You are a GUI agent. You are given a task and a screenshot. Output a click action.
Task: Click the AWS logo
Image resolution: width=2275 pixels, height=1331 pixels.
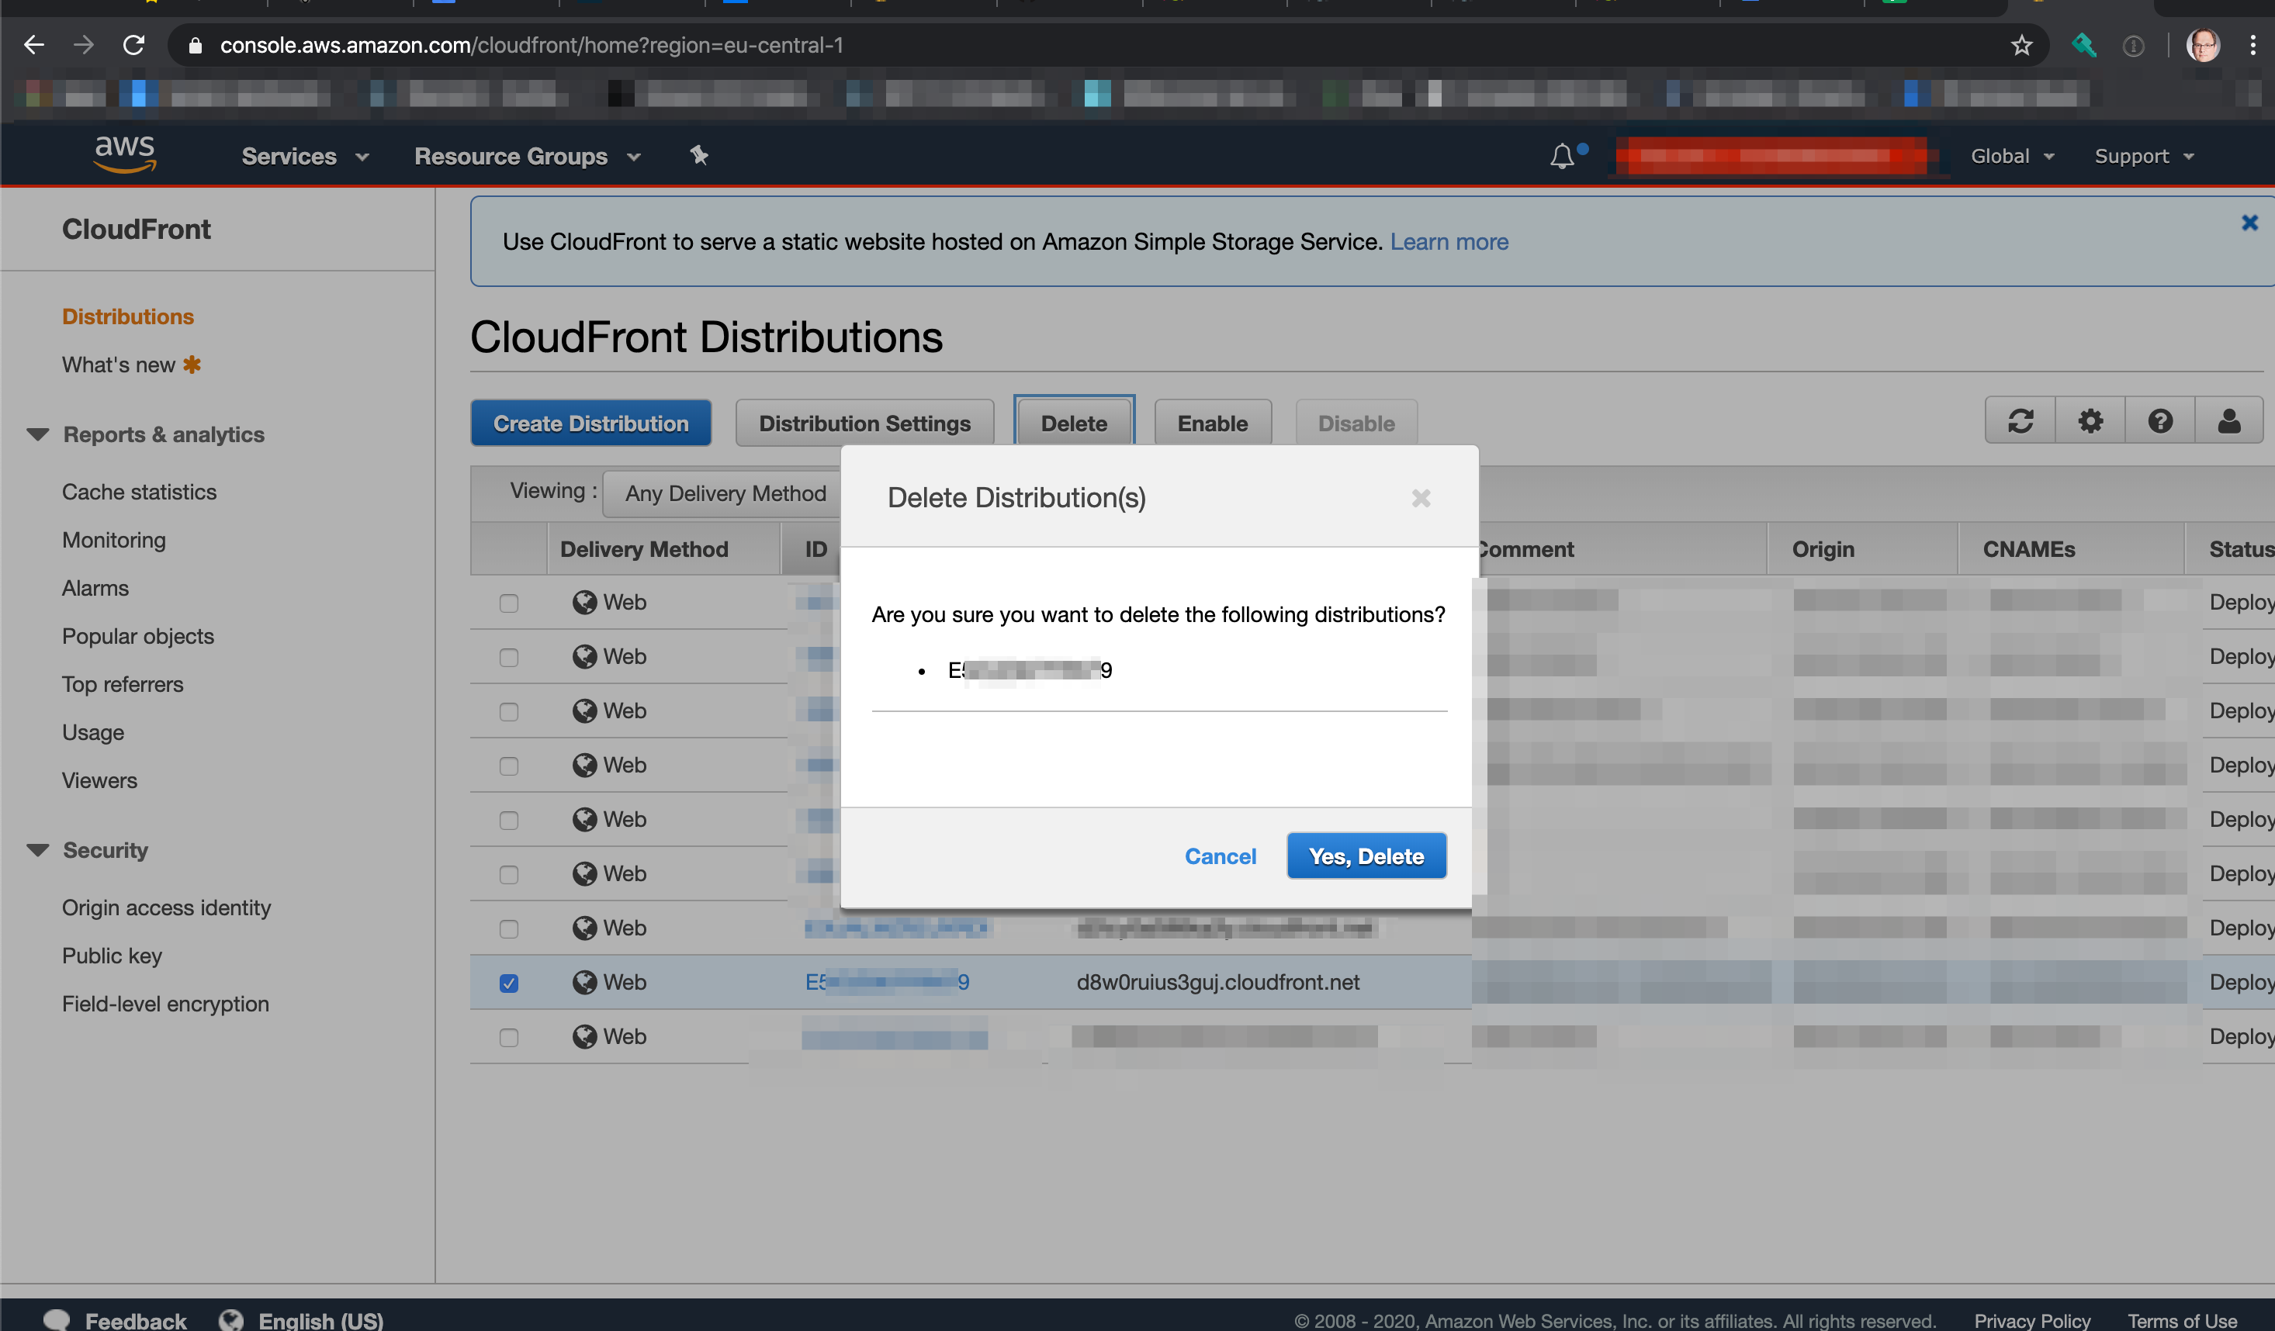click(x=126, y=154)
